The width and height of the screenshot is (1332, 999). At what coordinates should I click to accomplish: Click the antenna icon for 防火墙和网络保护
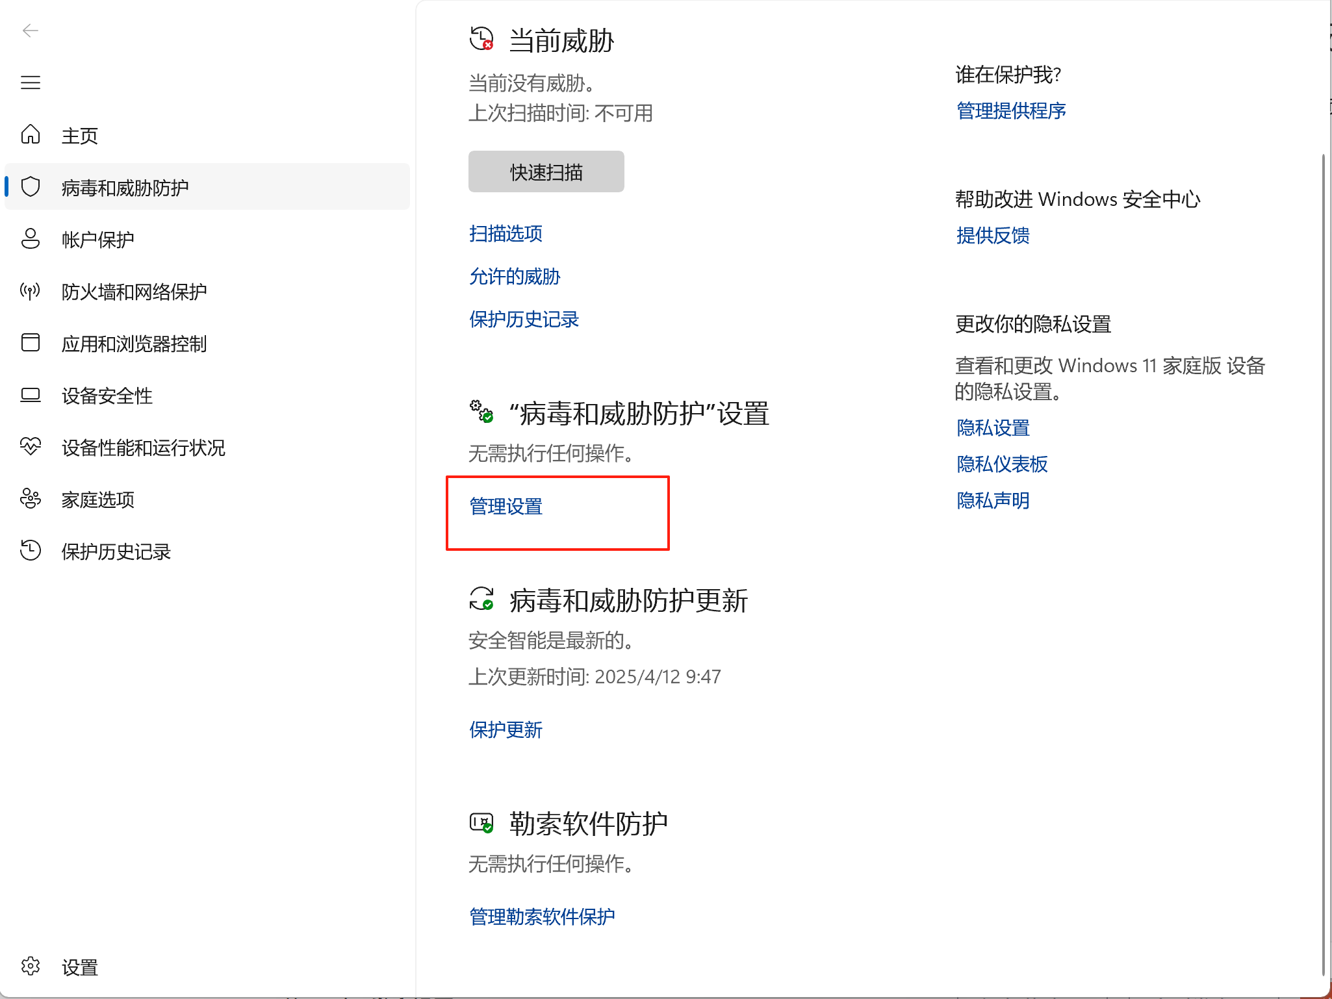31,290
